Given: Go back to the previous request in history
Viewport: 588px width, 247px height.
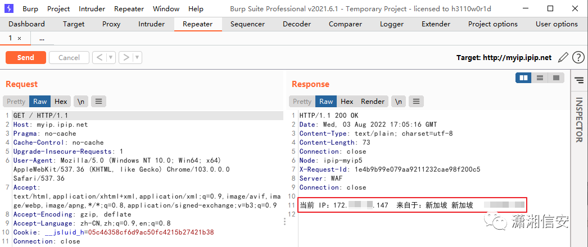Looking at the screenshot, I should tap(99, 58).
